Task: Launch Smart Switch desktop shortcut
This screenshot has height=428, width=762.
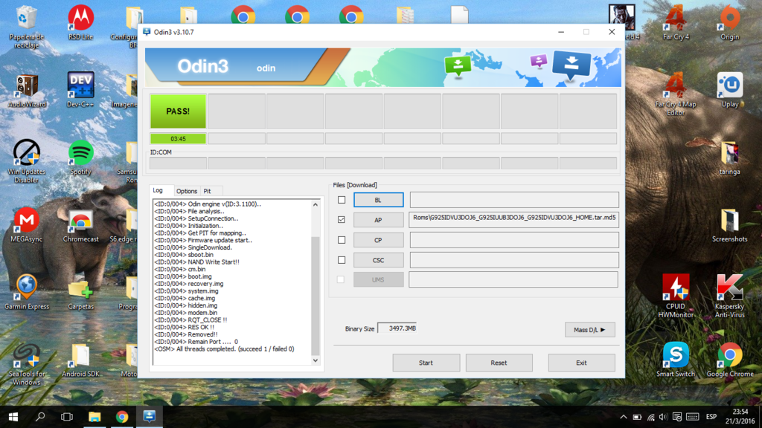Action: pyautogui.click(x=676, y=355)
